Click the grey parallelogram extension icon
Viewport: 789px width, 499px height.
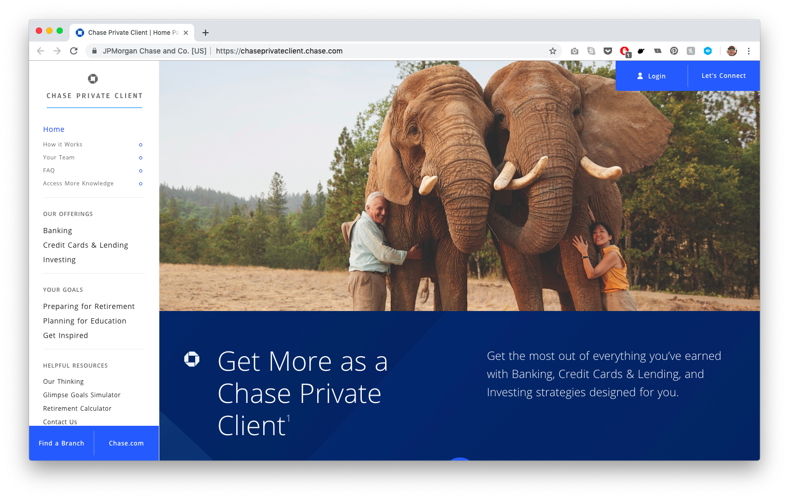click(658, 51)
